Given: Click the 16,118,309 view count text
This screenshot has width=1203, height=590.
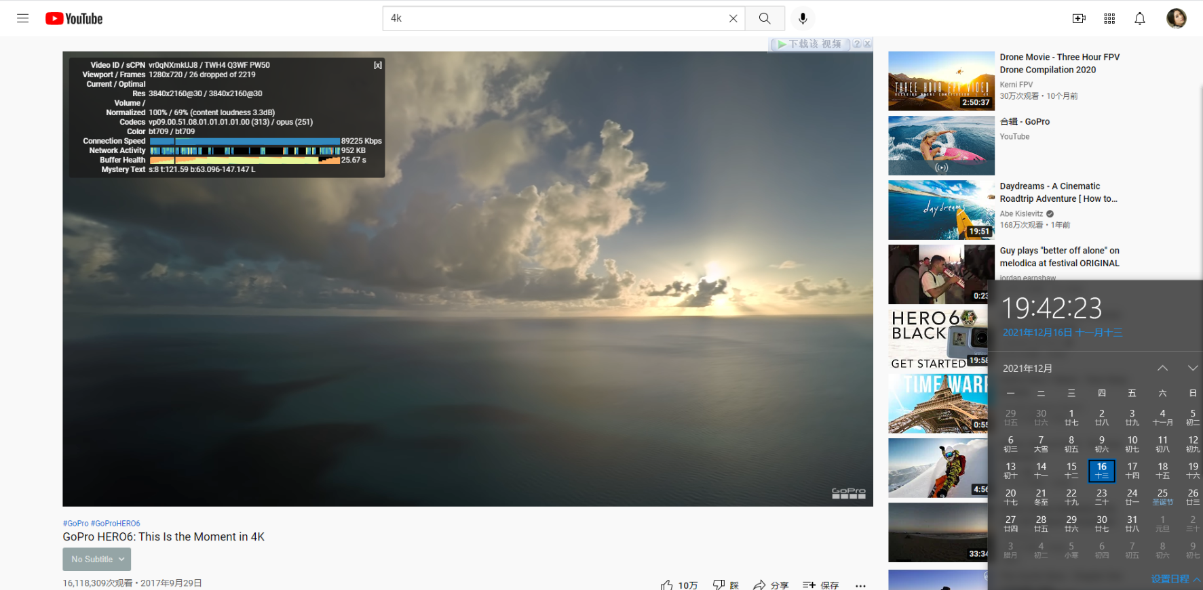Looking at the screenshot, I should (98, 583).
